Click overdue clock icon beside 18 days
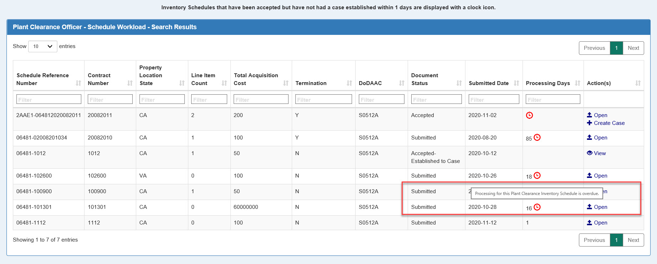Screen dimensions: 657x264 537,175
